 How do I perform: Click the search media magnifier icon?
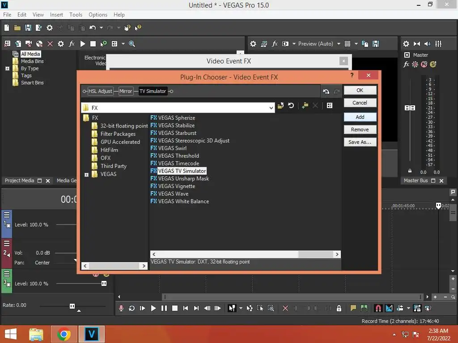pos(132,44)
